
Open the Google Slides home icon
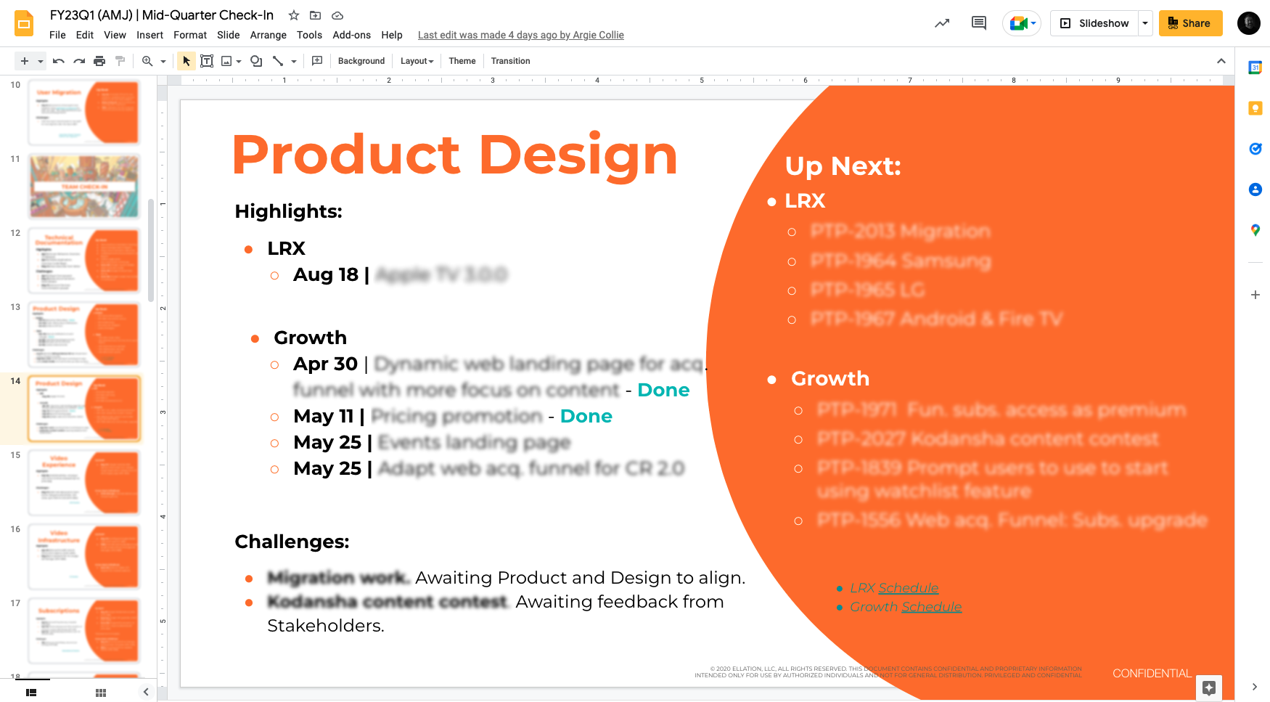[24, 23]
